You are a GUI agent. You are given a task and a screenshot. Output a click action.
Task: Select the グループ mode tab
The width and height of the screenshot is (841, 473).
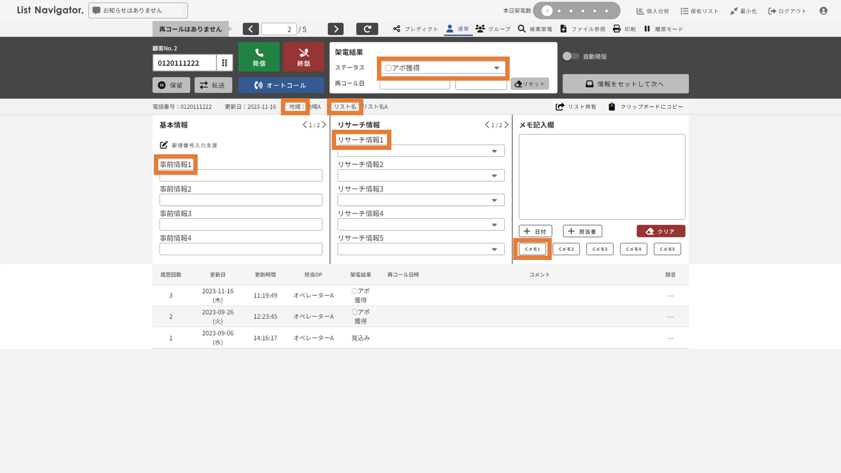(493, 29)
